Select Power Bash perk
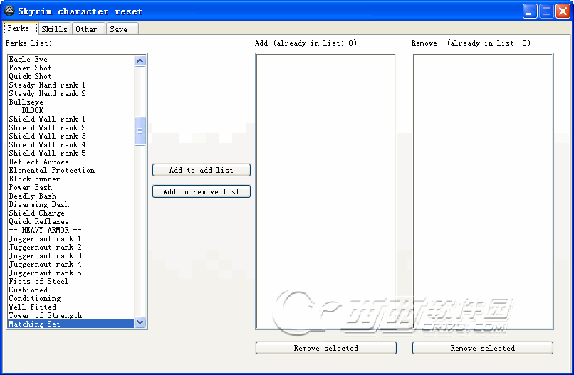Image resolution: width=574 pixels, height=375 pixels. point(71,187)
